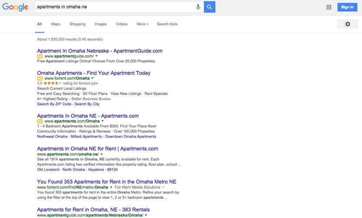362x218 pixels.
Task: Open settings via the gear icon
Action: point(348,24)
